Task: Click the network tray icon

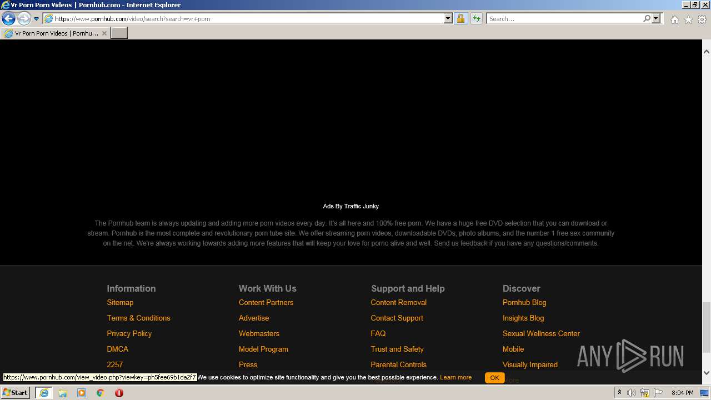Action: click(645, 393)
